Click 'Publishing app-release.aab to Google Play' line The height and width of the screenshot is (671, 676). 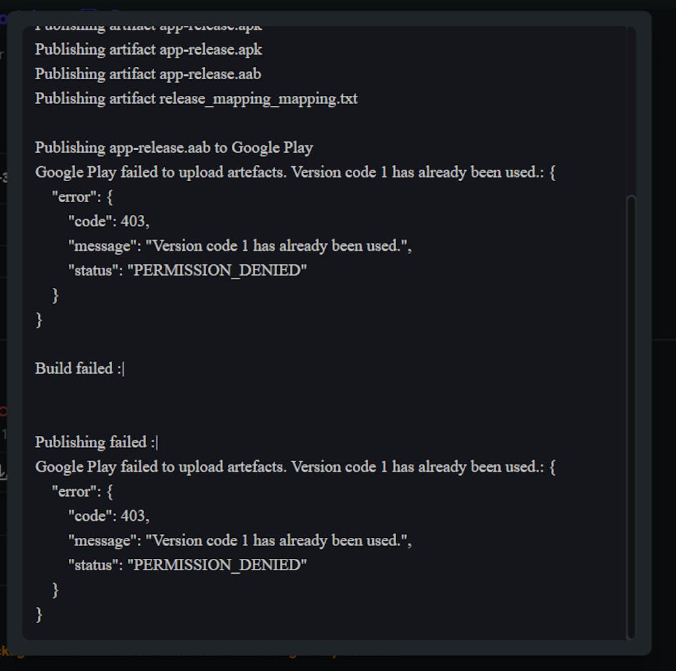tap(174, 147)
